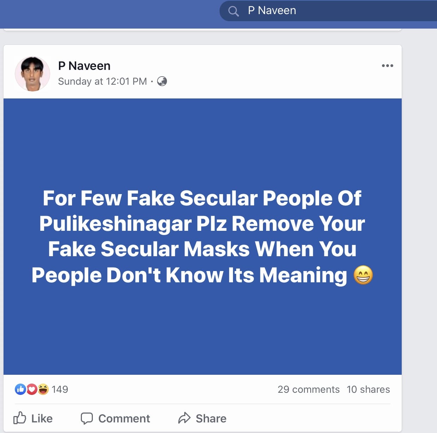437x433 pixels.
Task: Expand the 29 comments link
Action: click(309, 389)
